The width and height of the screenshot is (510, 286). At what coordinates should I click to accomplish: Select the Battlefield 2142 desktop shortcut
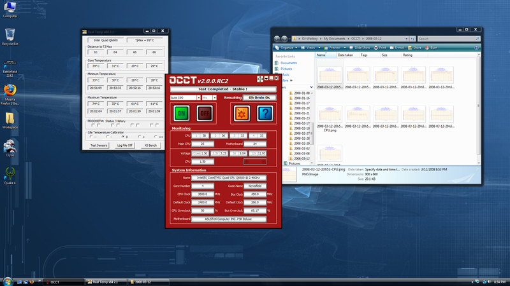10,64
